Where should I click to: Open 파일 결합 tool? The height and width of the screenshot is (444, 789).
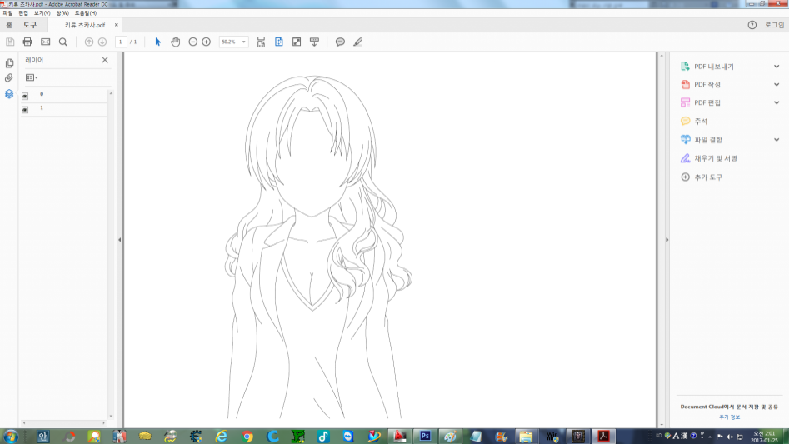707,140
